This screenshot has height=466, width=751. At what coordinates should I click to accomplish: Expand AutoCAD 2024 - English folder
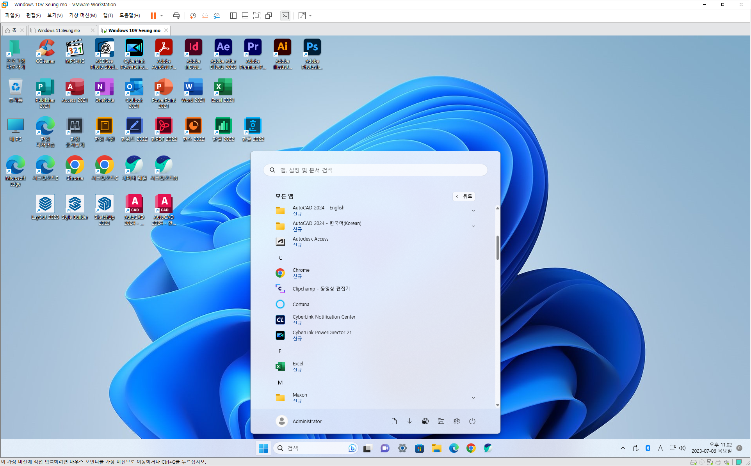(x=473, y=211)
